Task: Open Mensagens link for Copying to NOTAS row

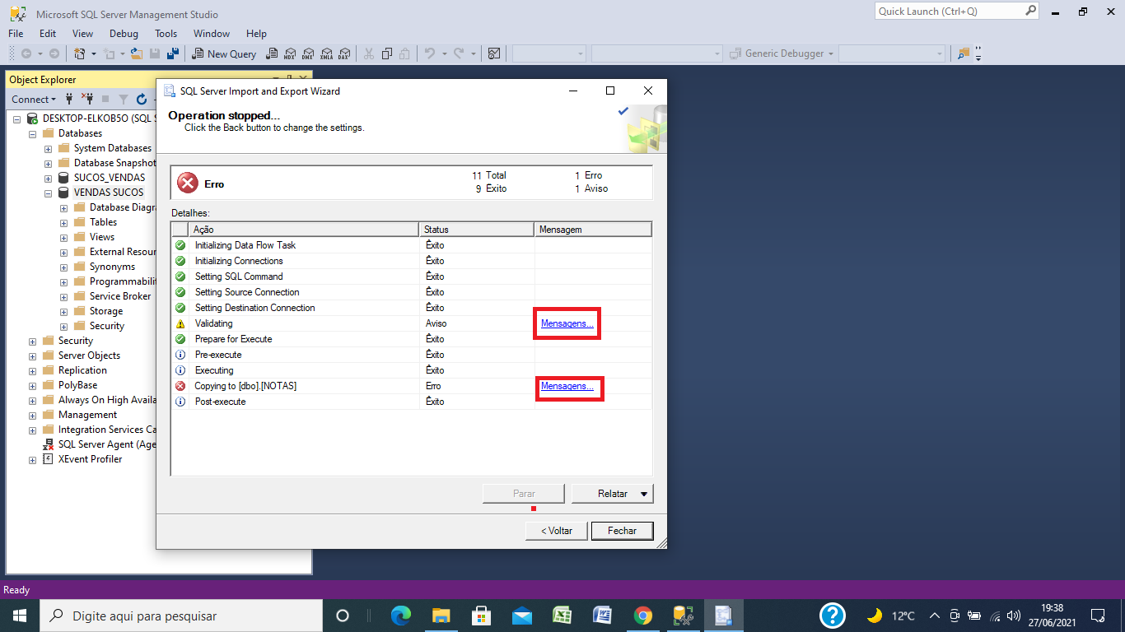Action: pyautogui.click(x=567, y=386)
